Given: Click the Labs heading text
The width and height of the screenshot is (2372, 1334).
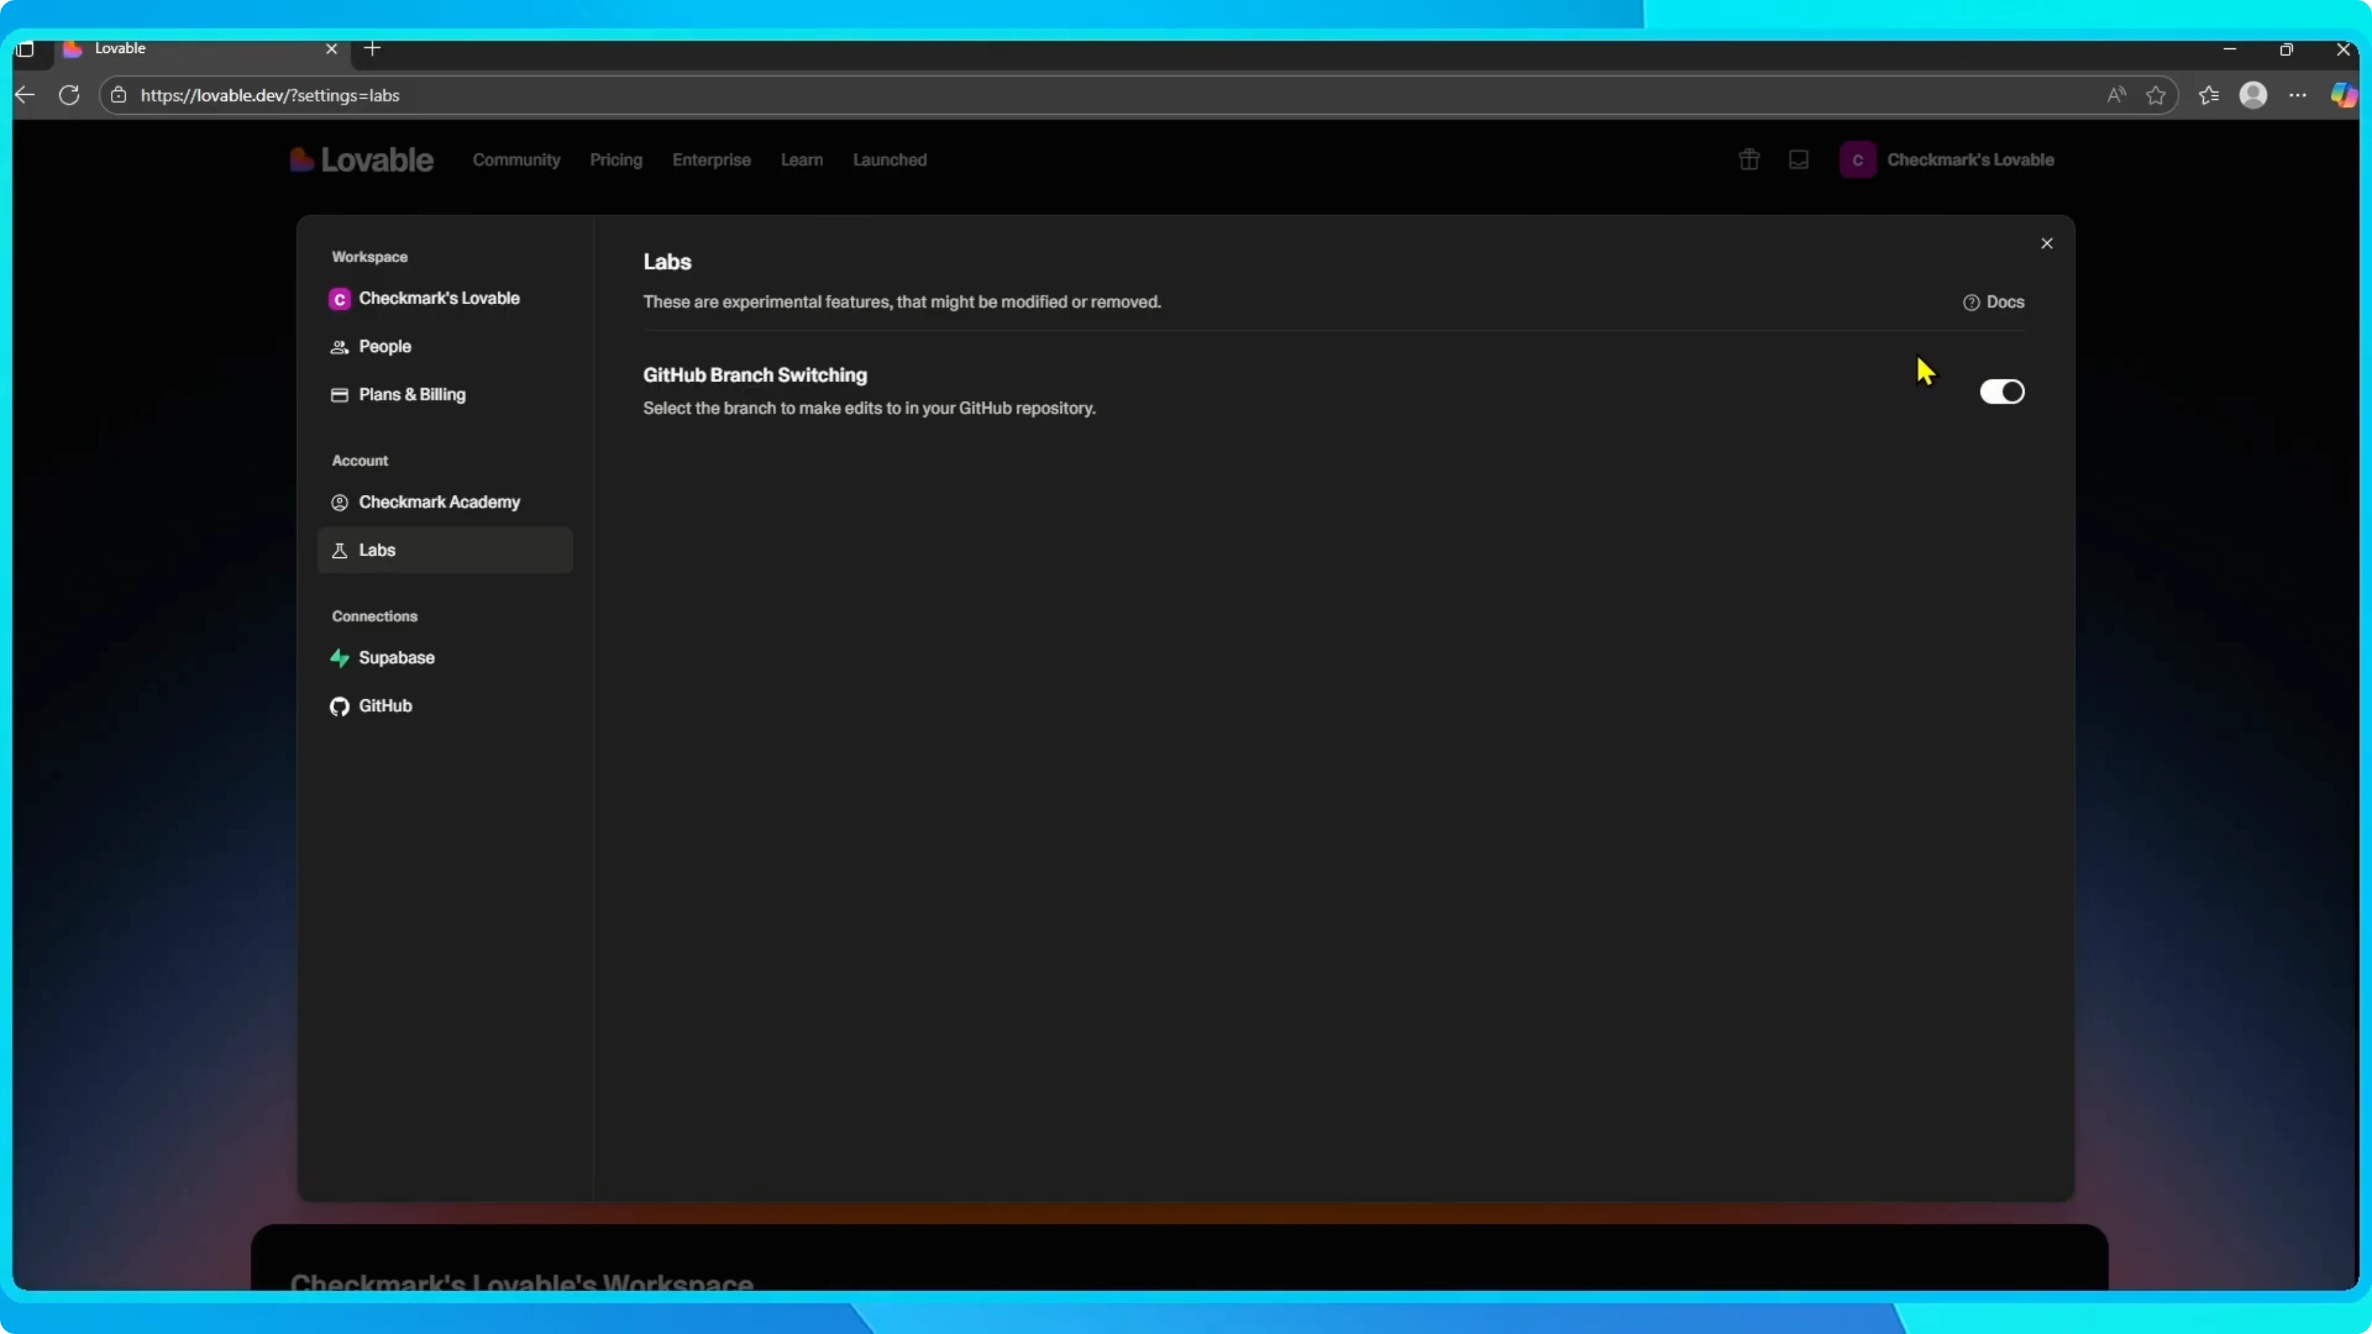Looking at the screenshot, I should [666, 262].
